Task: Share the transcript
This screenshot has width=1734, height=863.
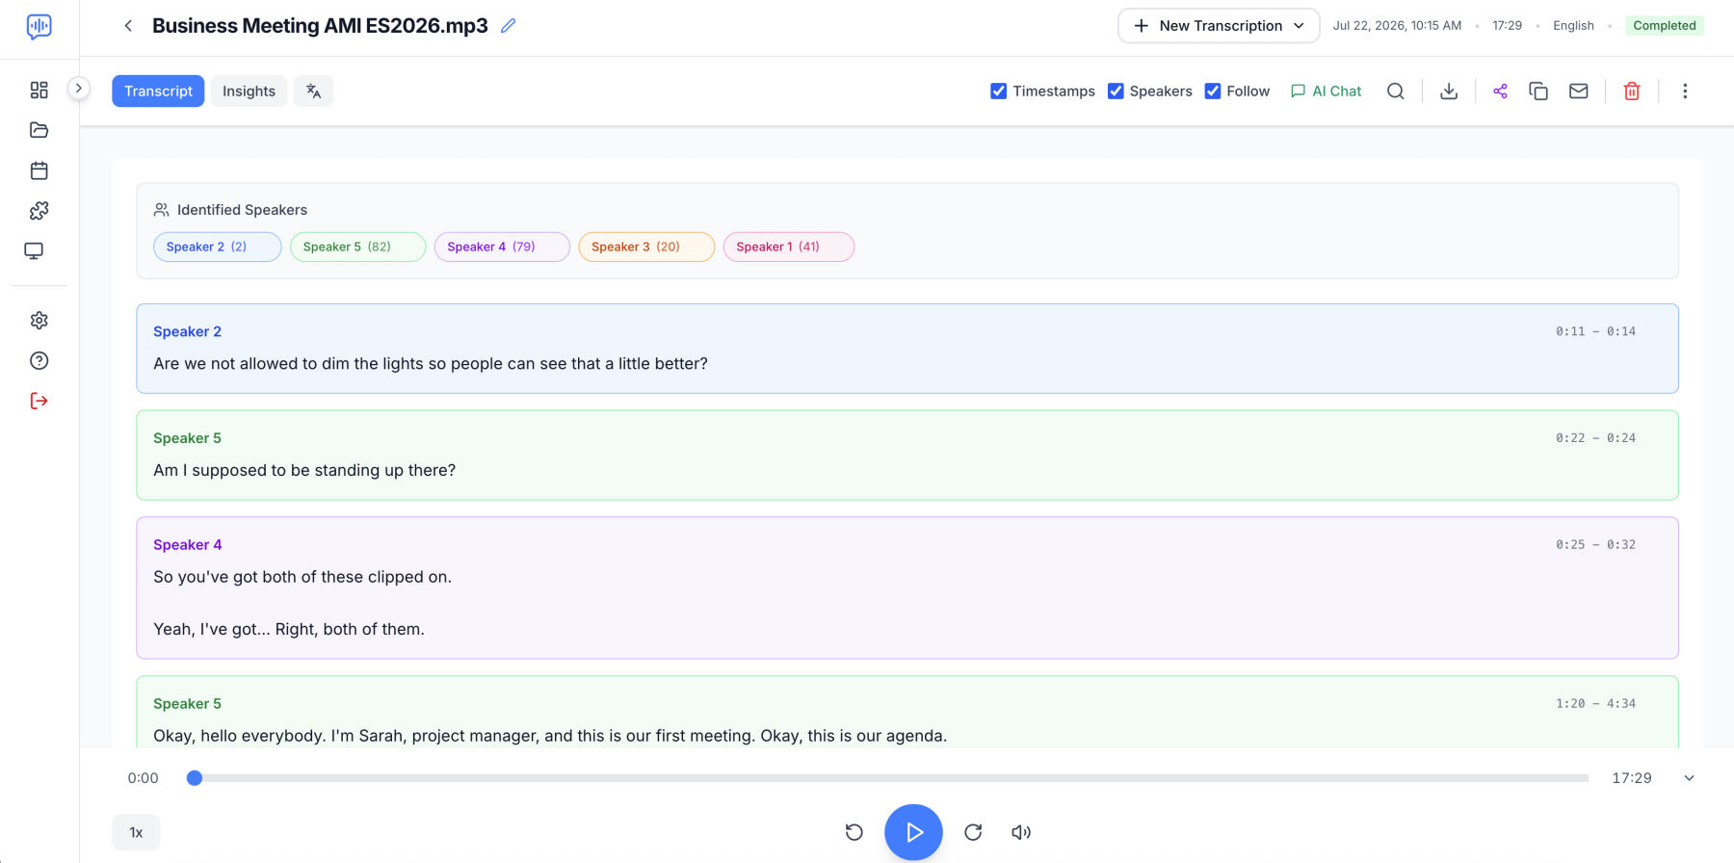Action: click(1500, 92)
